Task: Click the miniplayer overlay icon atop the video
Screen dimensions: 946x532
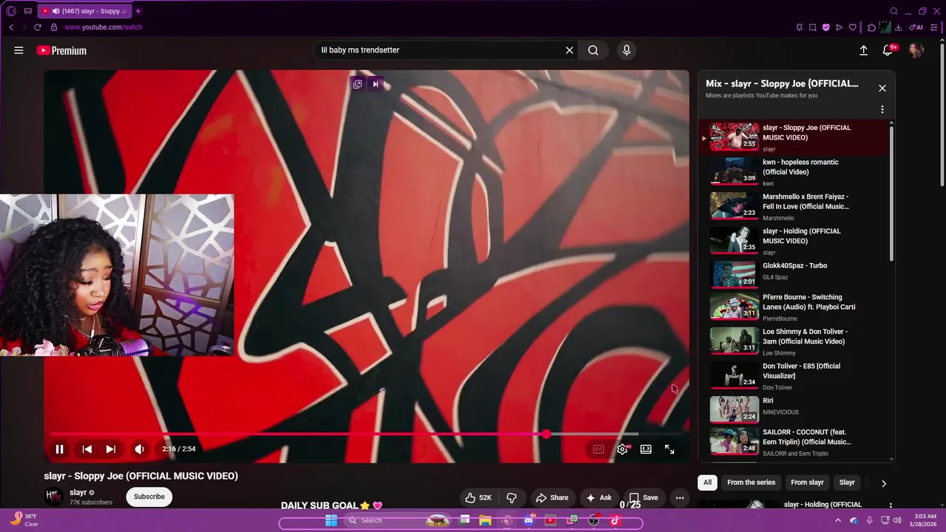Action: pyautogui.click(x=358, y=84)
